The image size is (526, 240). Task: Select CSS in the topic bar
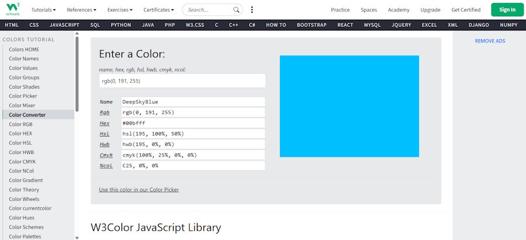[34, 25]
